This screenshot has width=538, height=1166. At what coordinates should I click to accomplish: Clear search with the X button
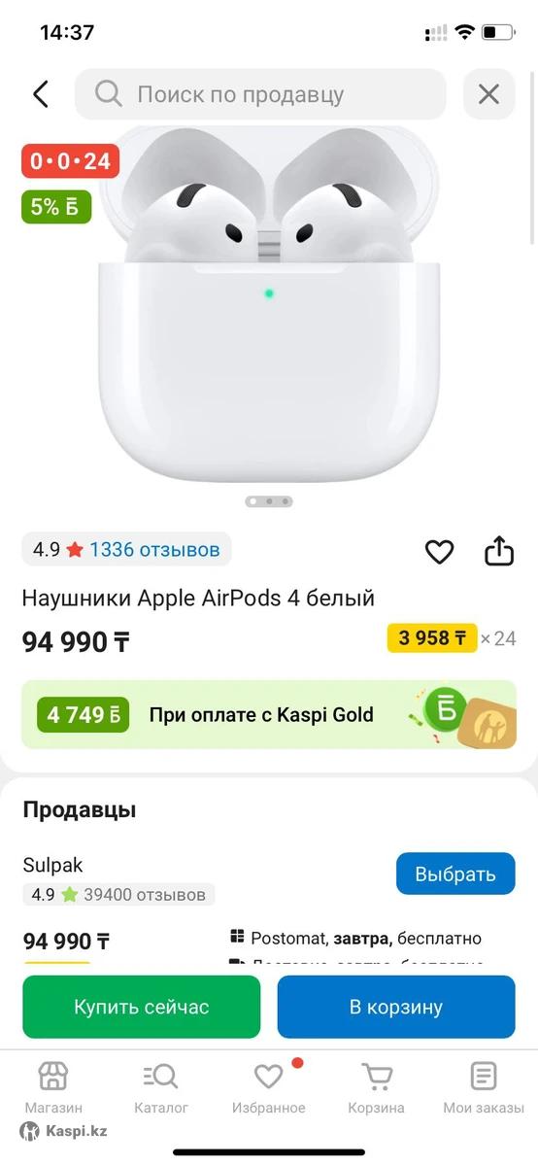(x=488, y=94)
